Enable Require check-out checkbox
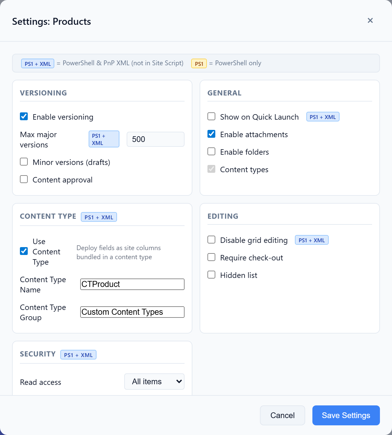392x435 pixels. point(211,257)
